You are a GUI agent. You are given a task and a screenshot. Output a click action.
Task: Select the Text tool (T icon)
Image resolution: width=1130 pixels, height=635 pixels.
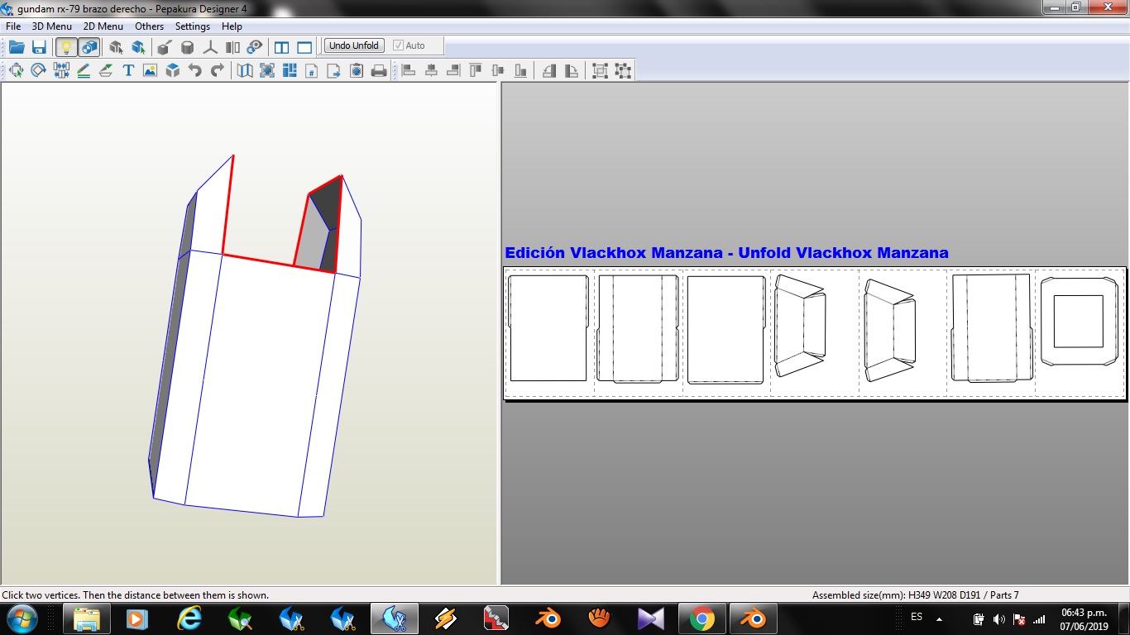[x=128, y=71]
